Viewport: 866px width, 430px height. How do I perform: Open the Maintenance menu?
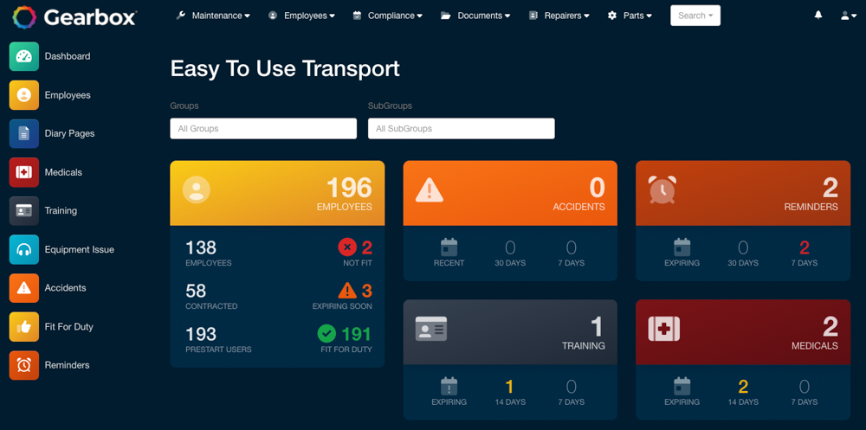(213, 16)
